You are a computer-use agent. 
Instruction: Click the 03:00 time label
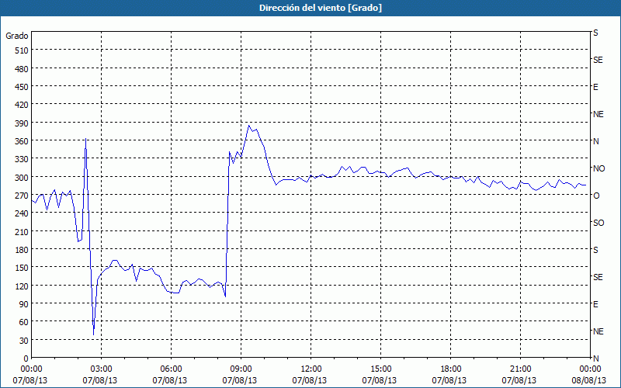(101, 369)
